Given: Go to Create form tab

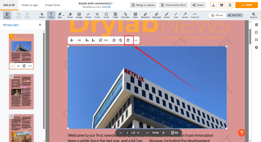Looking at the screenshot, I should click(53, 5).
